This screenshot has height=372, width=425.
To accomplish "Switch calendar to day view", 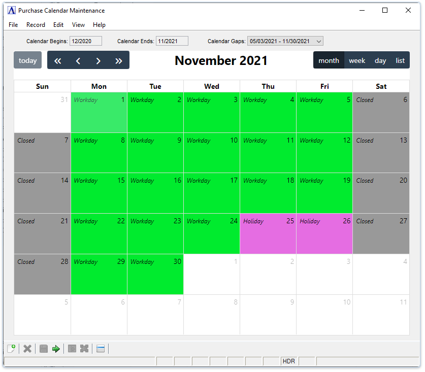I will click(380, 60).
